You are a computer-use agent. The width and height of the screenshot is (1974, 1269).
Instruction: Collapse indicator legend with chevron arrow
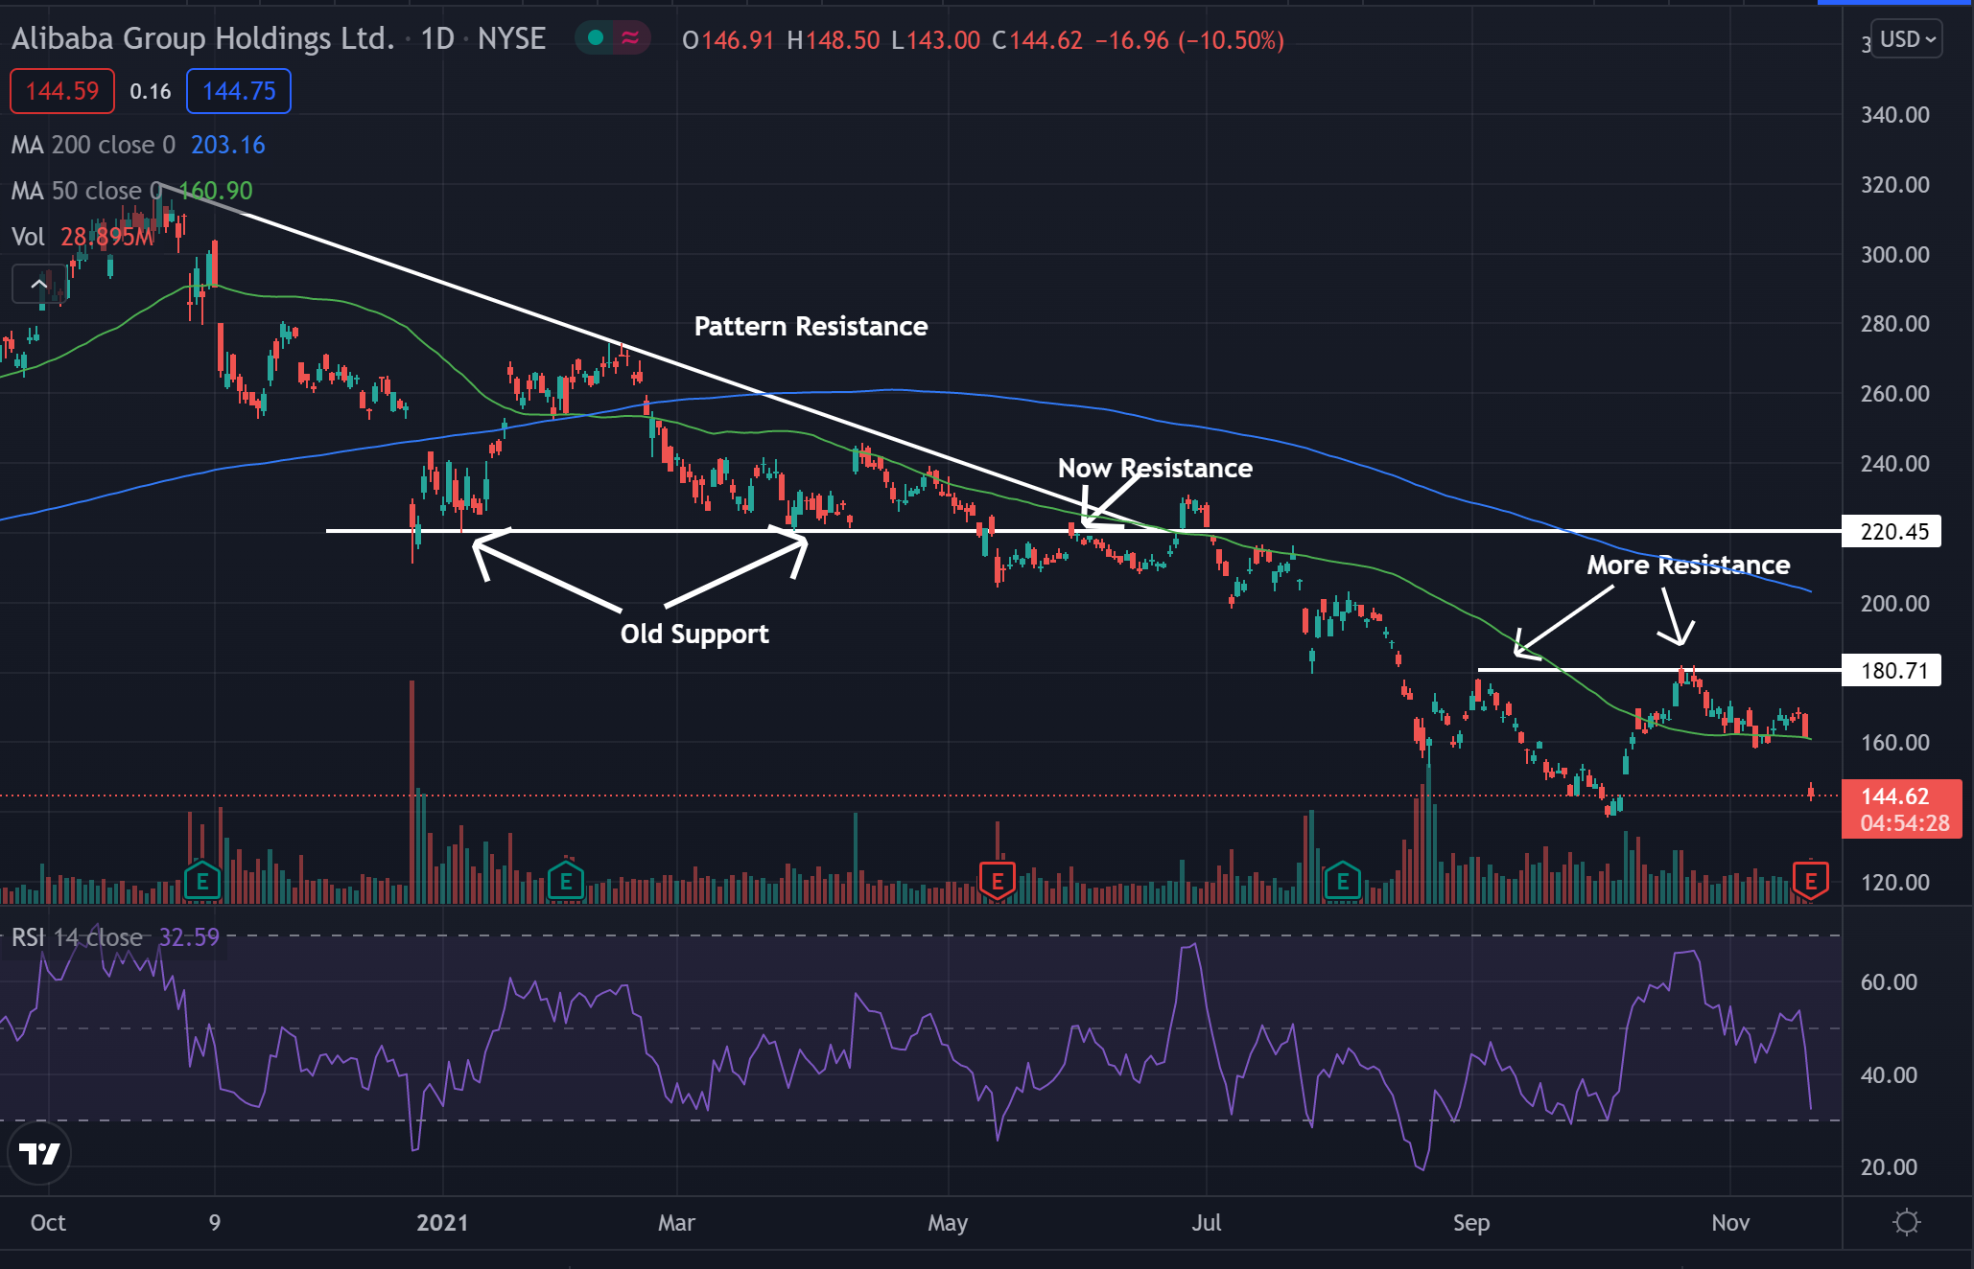point(39,284)
